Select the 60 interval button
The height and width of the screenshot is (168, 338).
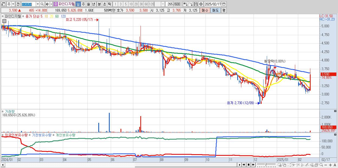click(146, 4)
